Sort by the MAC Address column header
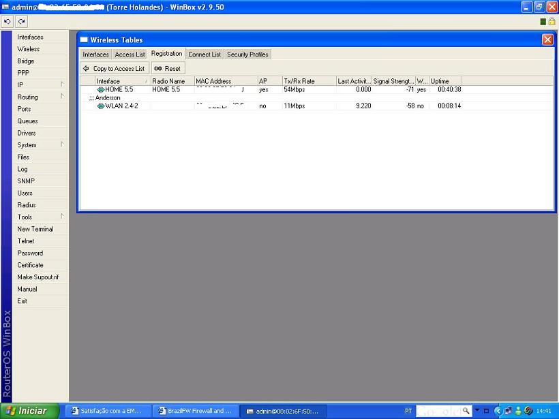 226,81
